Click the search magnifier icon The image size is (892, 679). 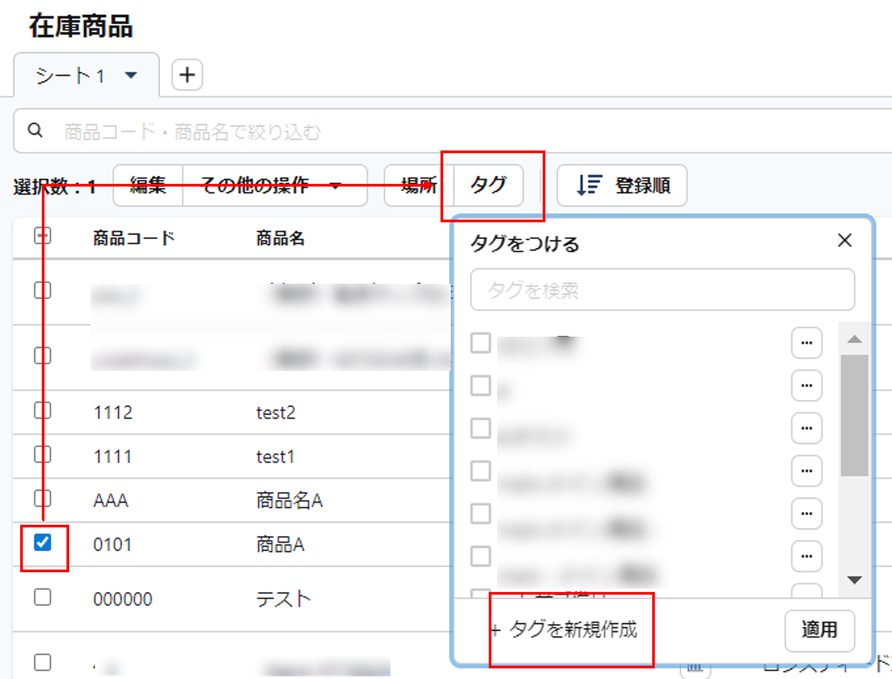click(x=35, y=130)
